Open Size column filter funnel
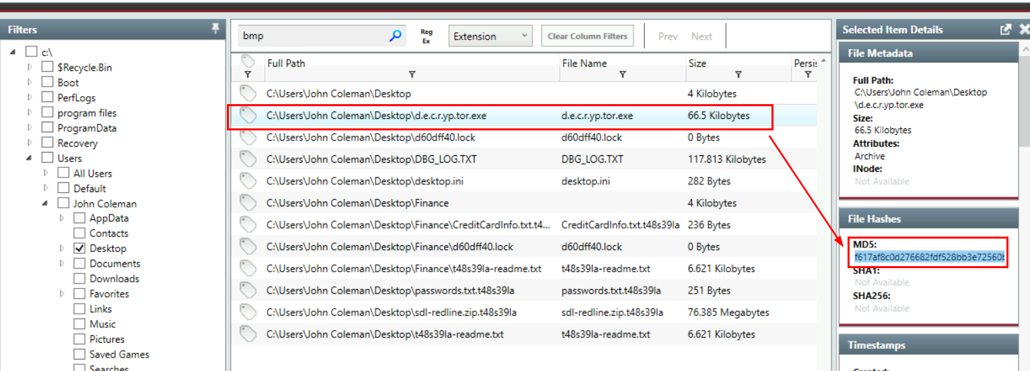This screenshot has height=371, width=1030. coord(739,75)
